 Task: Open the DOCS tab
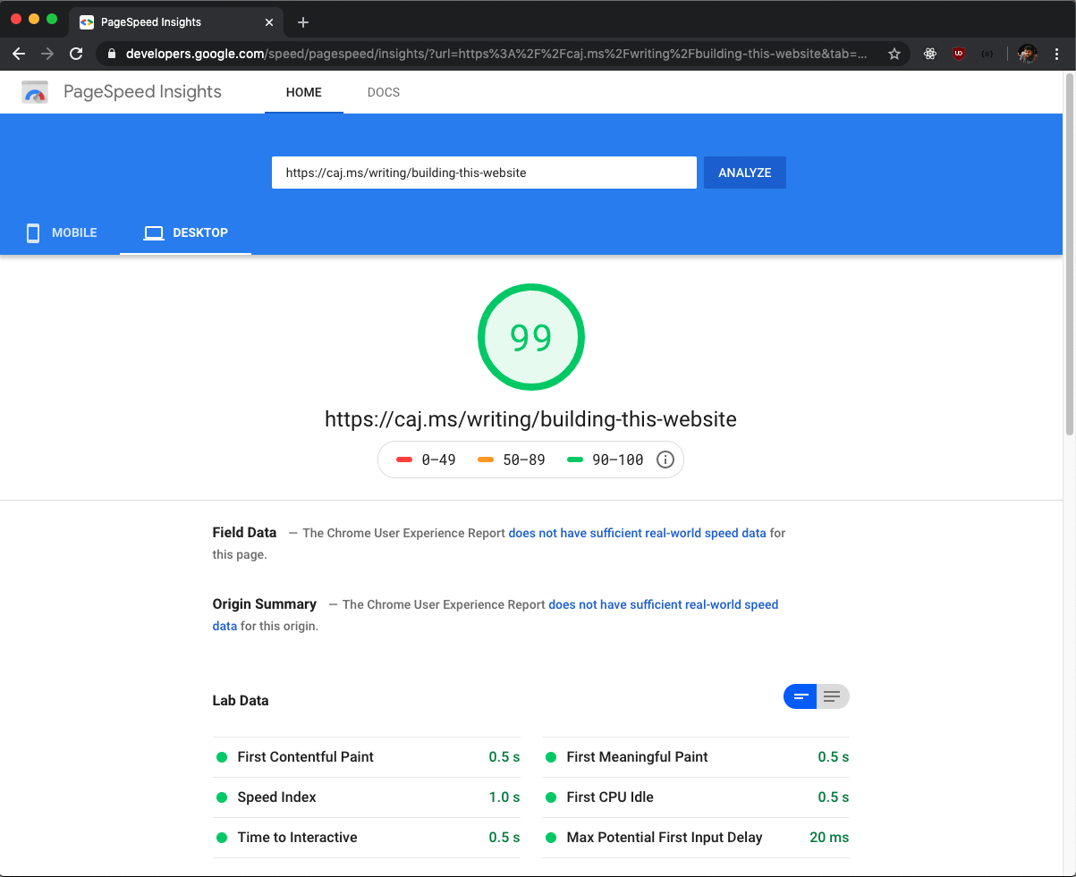(x=384, y=92)
